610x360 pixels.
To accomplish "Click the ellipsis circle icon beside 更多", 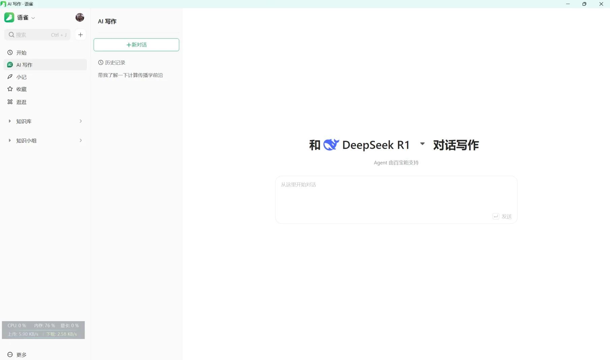I will coord(10,355).
